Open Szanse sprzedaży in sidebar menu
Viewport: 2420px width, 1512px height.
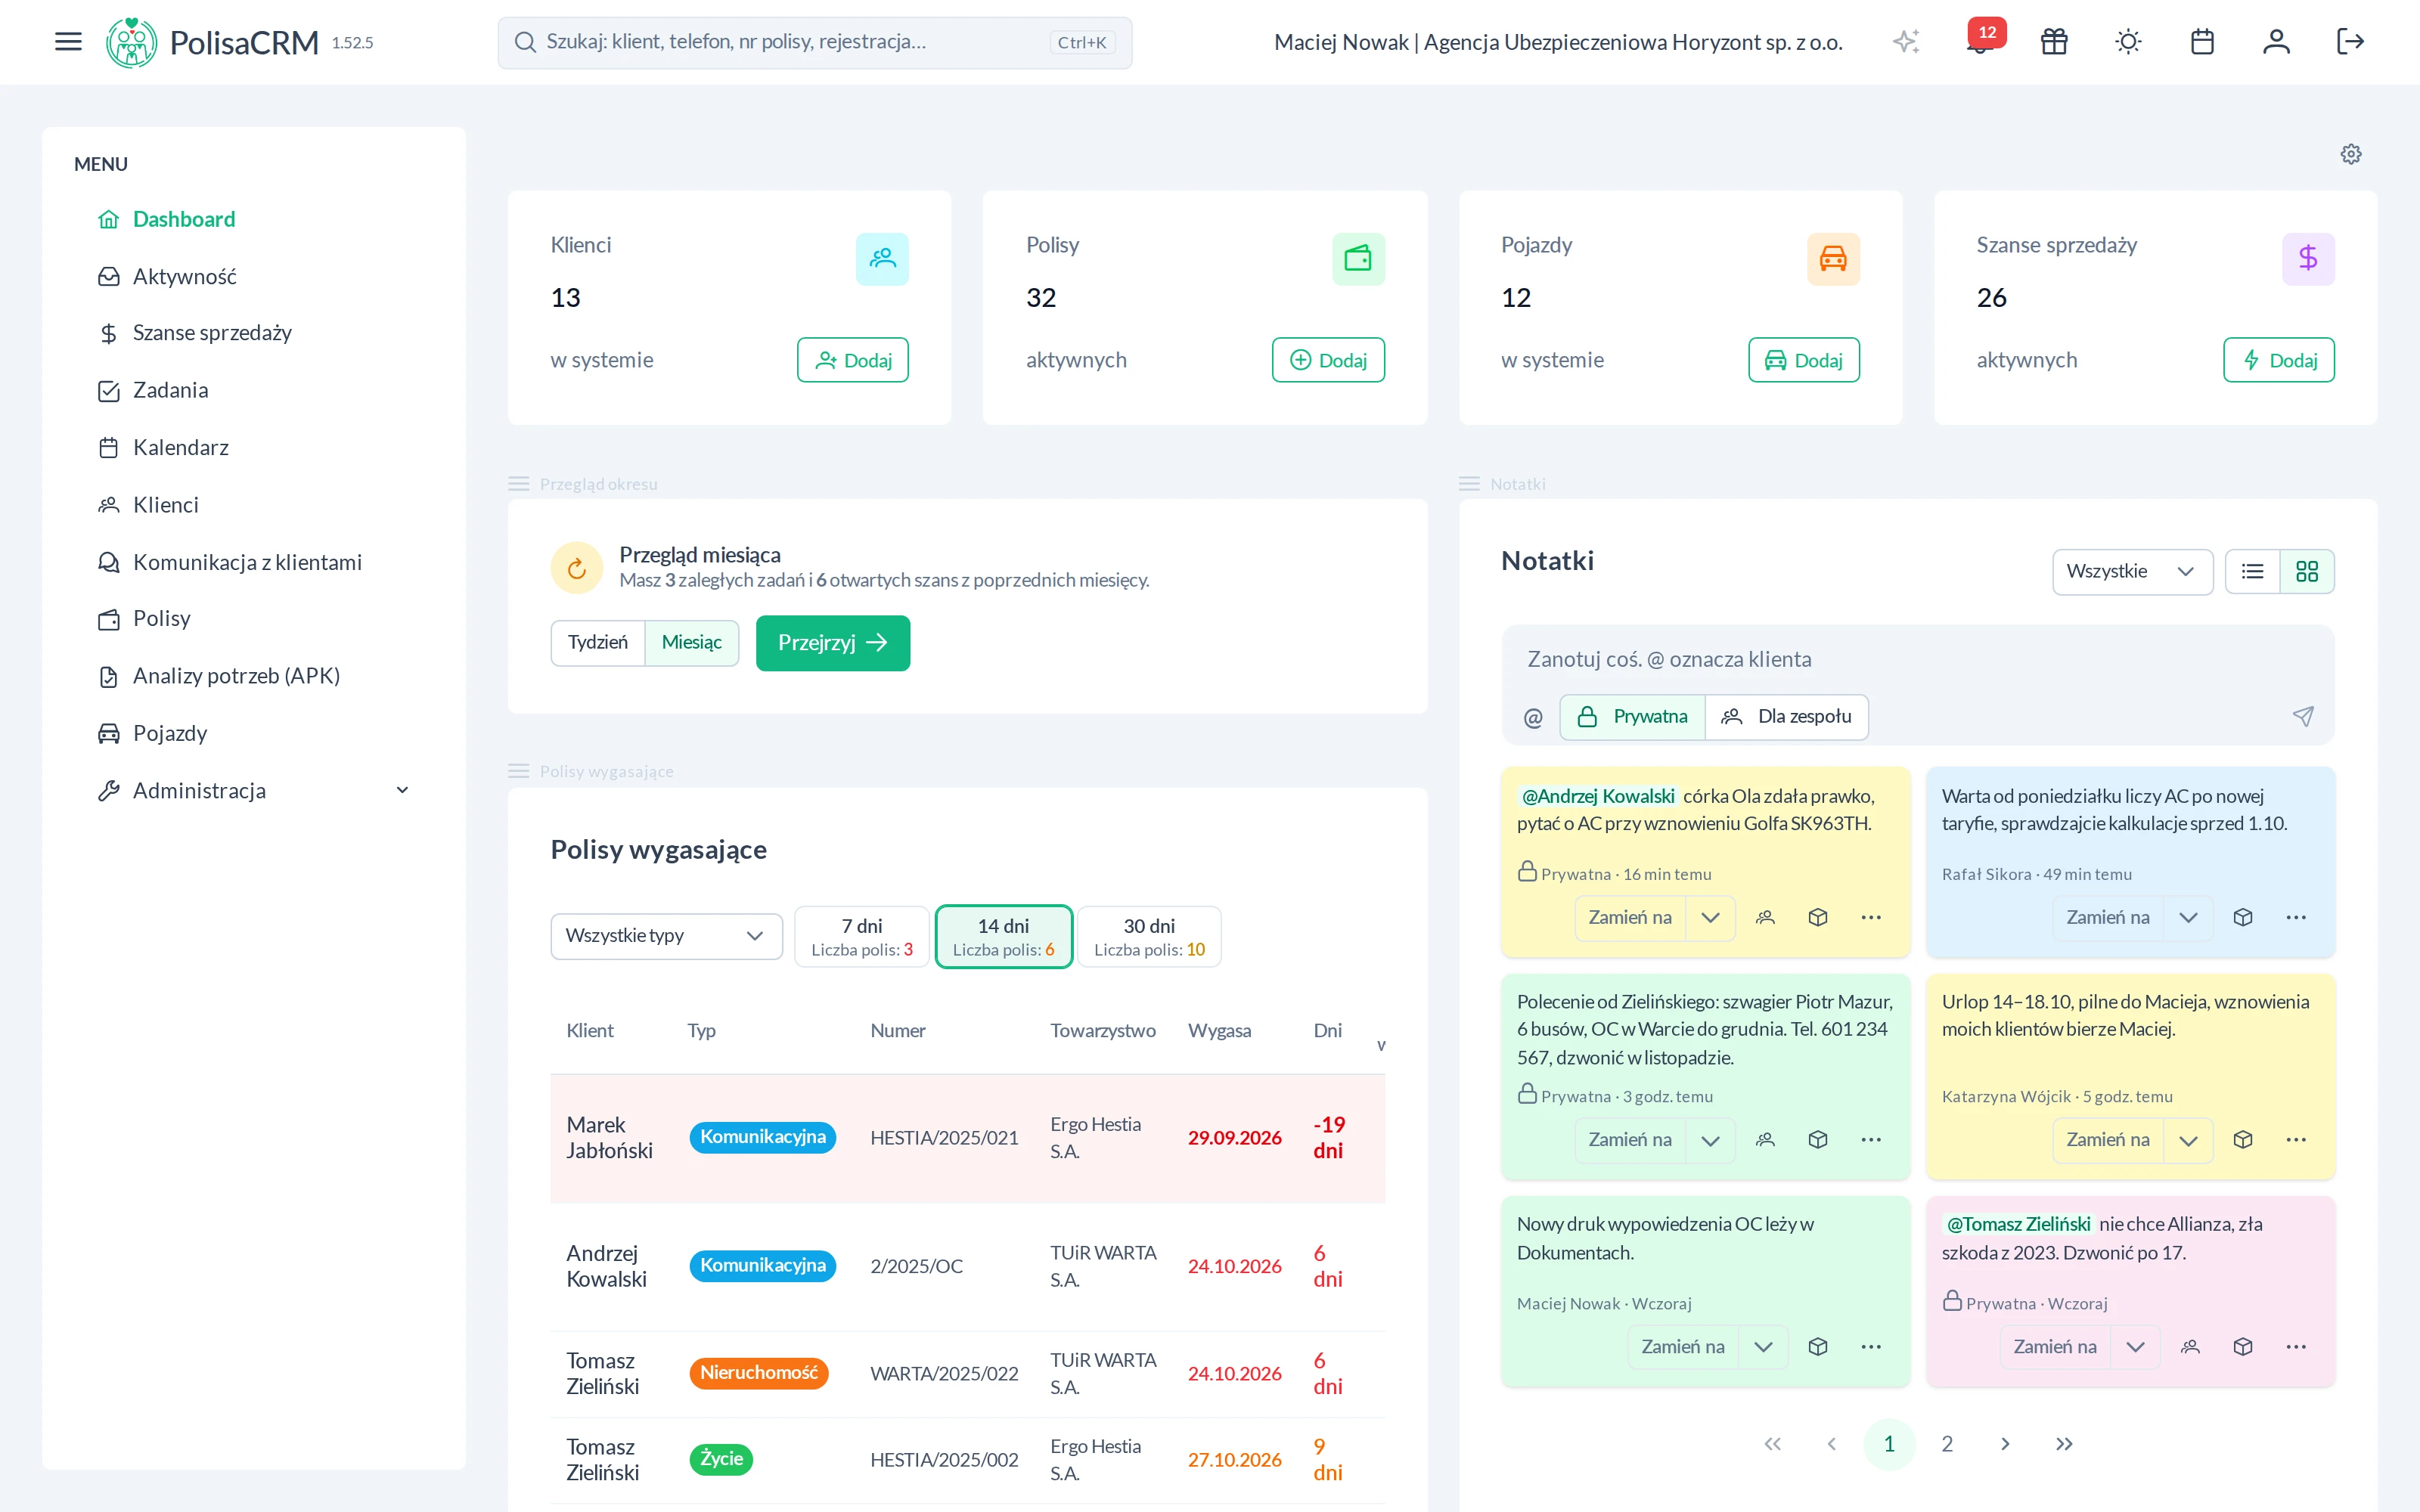click(x=212, y=333)
